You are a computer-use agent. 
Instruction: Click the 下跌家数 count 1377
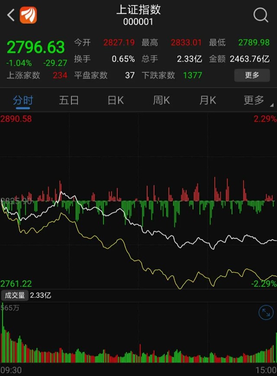[192, 75]
